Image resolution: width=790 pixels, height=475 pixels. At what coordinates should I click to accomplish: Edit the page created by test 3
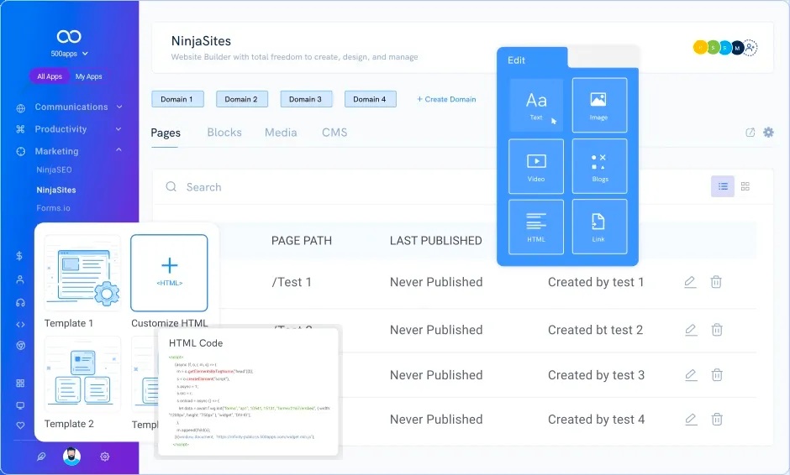691,375
